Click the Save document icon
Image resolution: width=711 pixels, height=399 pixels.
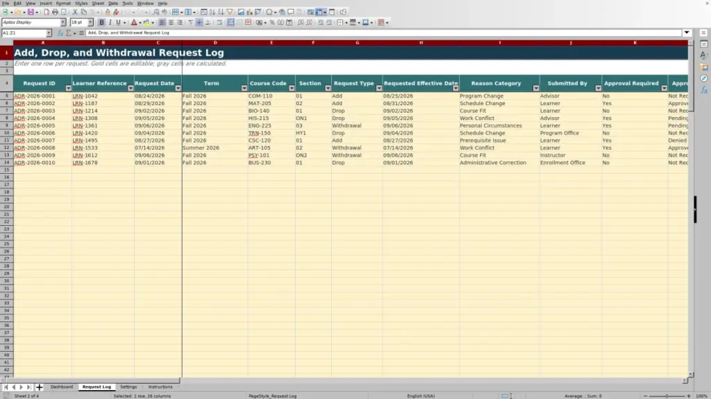coord(31,12)
